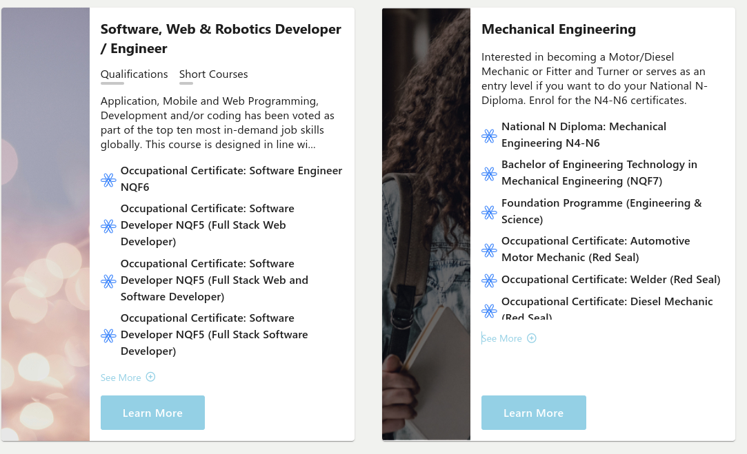Click the icon beside Full Stack Web and Software Developer
Image resolution: width=747 pixels, height=454 pixels.
[x=108, y=281]
